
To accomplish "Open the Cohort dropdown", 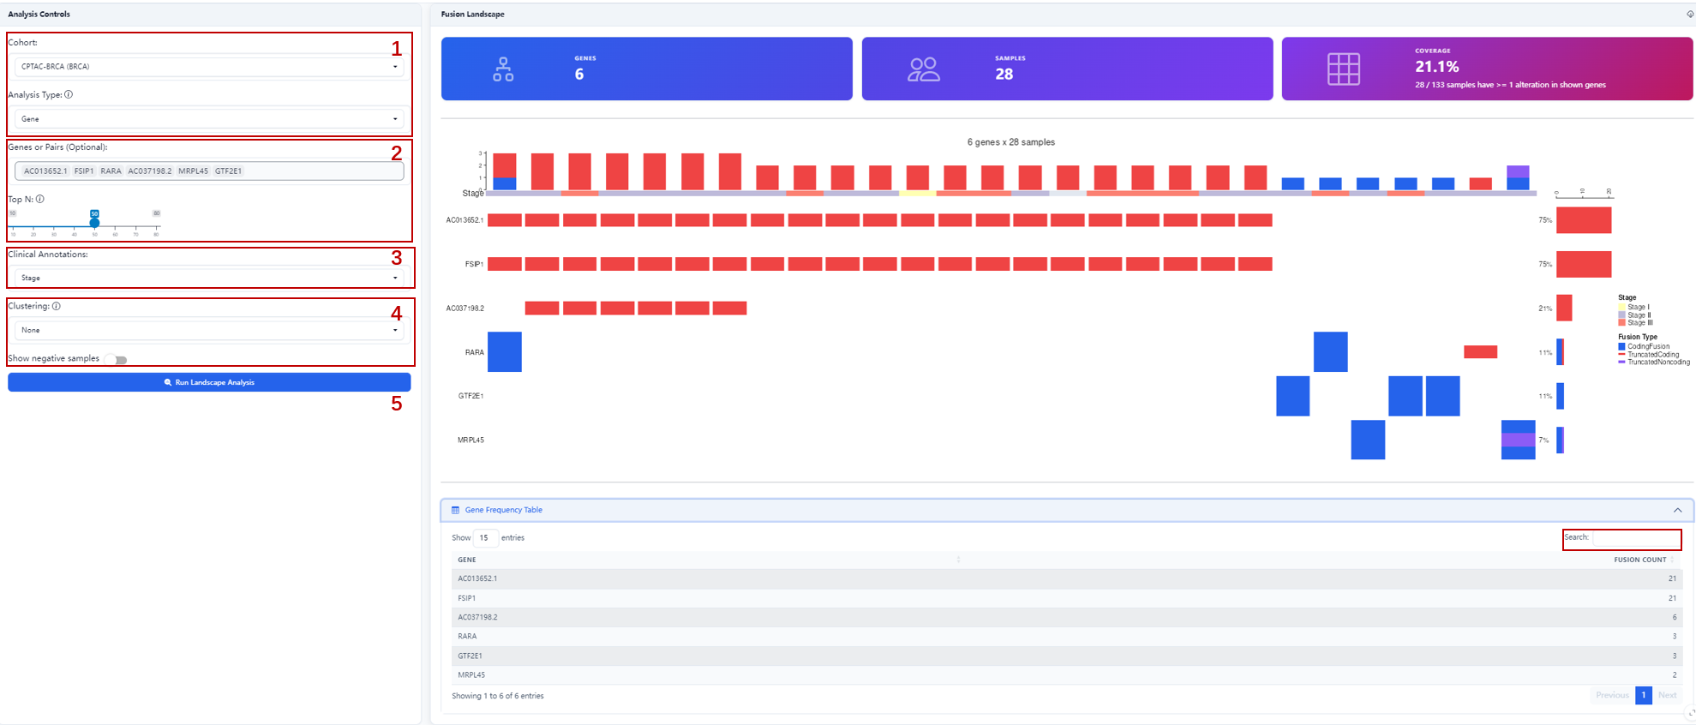I will tap(209, 67).
